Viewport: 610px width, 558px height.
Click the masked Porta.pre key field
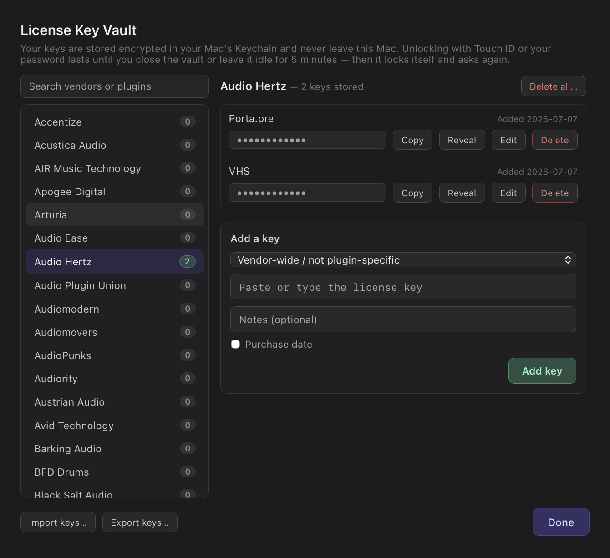[x=308, y=140]
